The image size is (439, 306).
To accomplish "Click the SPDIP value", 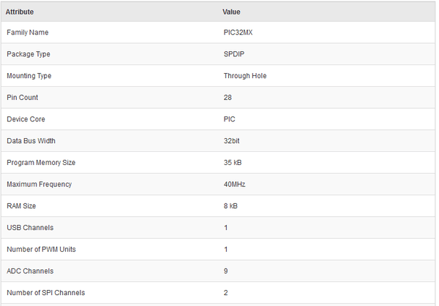I will 235,54.
